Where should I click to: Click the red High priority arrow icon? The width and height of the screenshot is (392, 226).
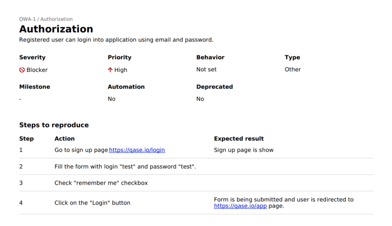point(110,70)
